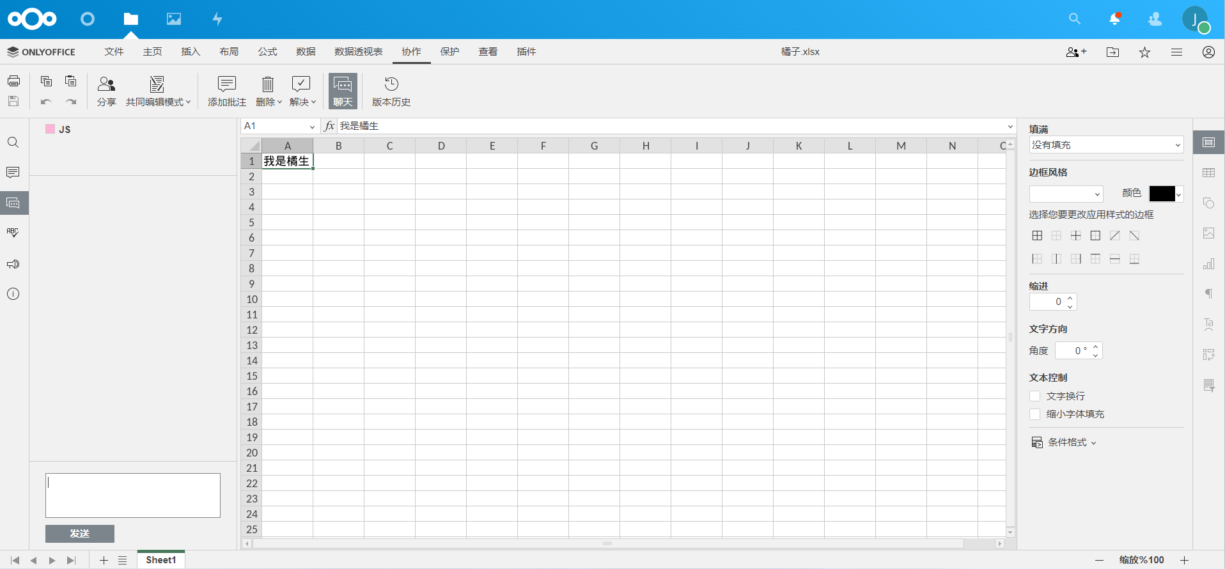The height and width of the screenshot is (569, 1225).
Task: Open 填满 fill dropdown 没有填充
Action: point(1106,145)
